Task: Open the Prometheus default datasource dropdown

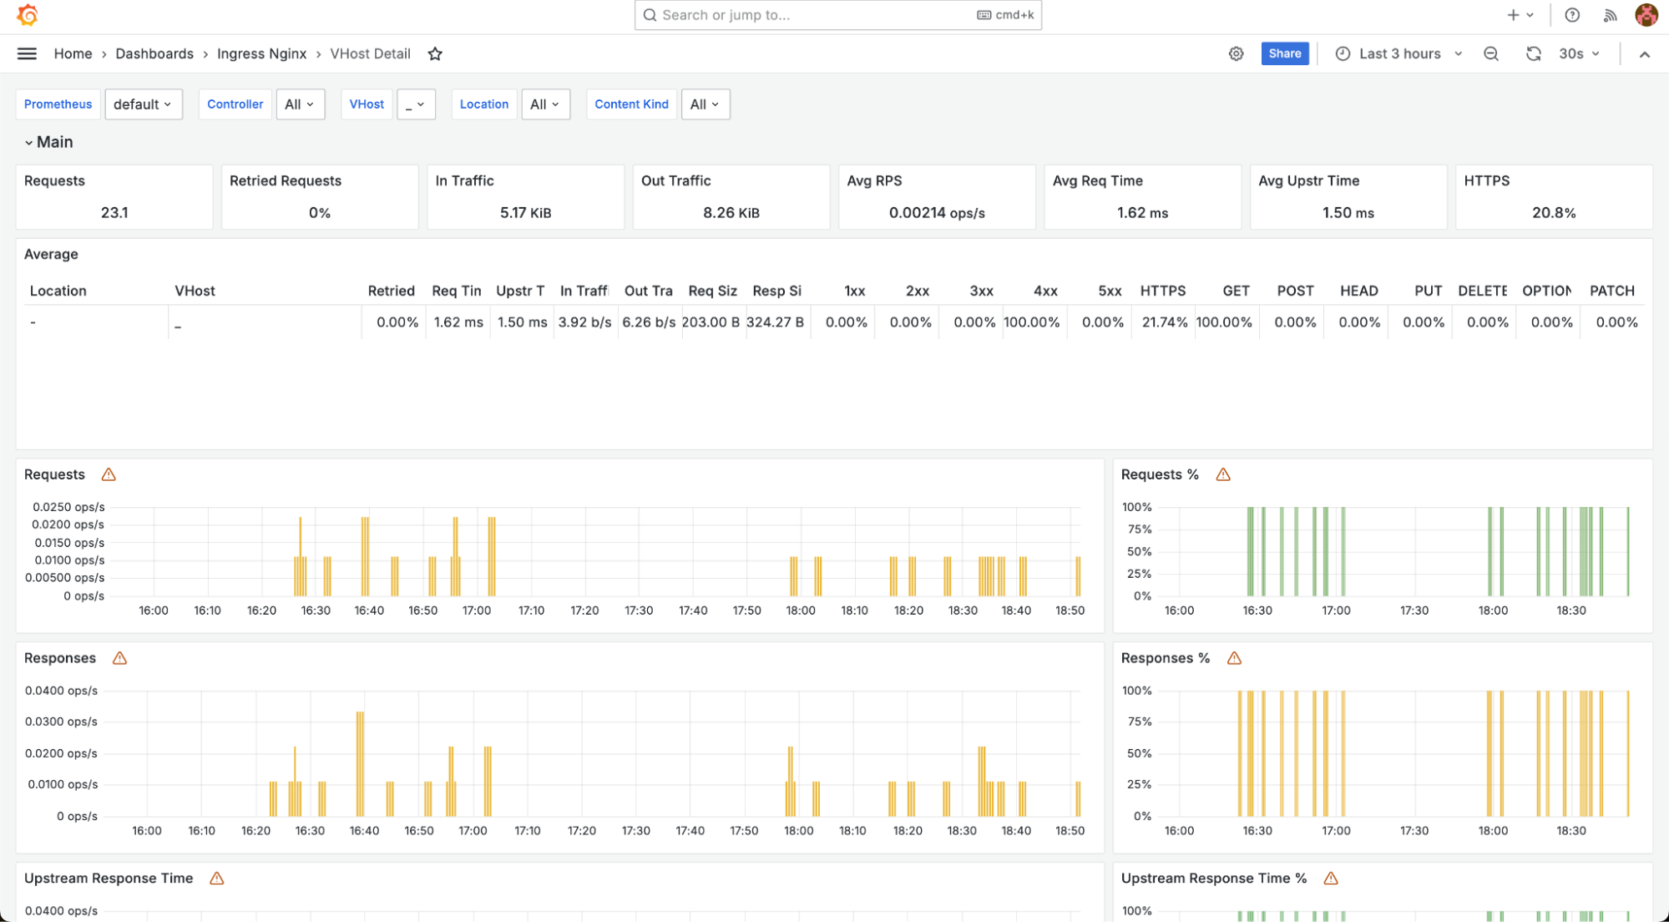Action: pyautogui.click(x=143, y=104)
